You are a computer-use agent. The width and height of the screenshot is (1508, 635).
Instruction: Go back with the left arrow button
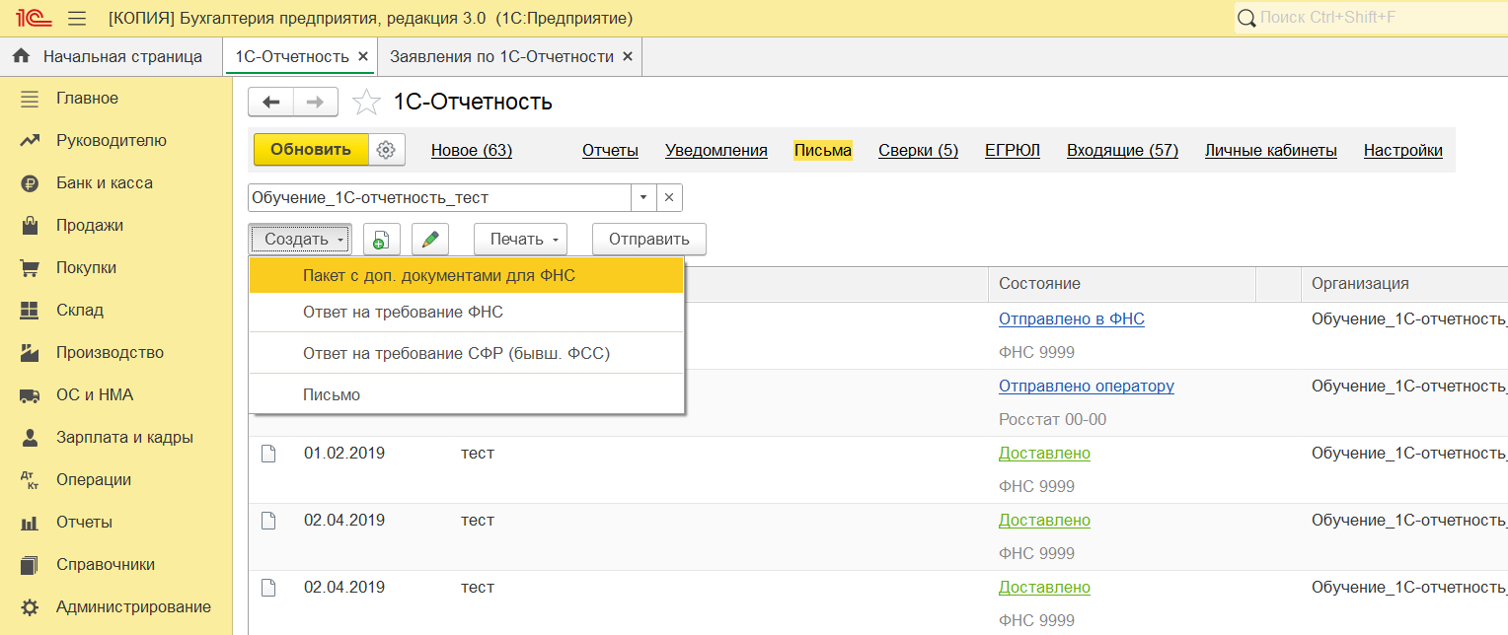(270, 102)
